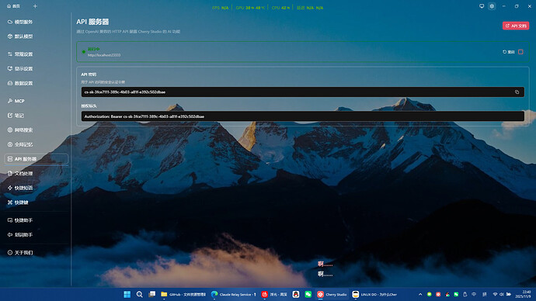Open NetEase music app on taskbar

[274, 294]
